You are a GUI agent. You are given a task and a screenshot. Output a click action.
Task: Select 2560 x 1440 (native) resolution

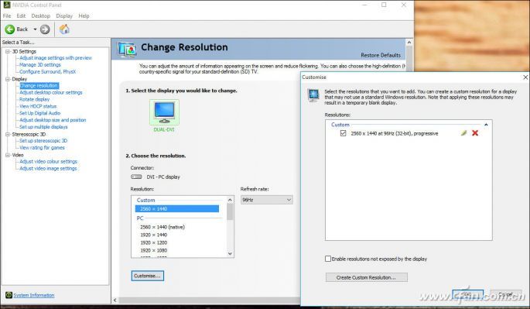[162, 227]
